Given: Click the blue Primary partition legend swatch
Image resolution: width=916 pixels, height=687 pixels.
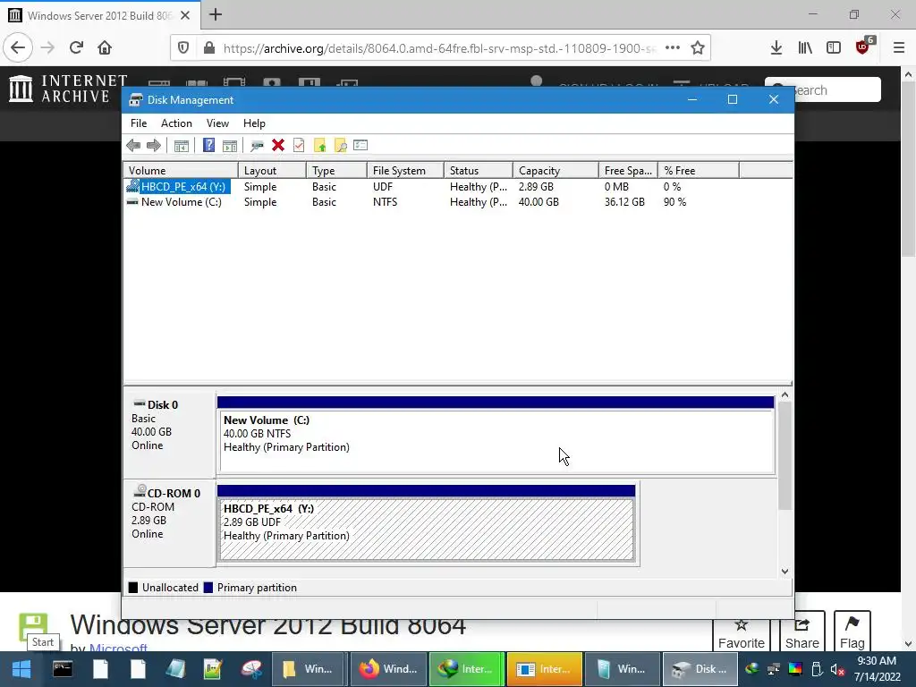Looking at the screenshot, I should click(x=208, y=588).
